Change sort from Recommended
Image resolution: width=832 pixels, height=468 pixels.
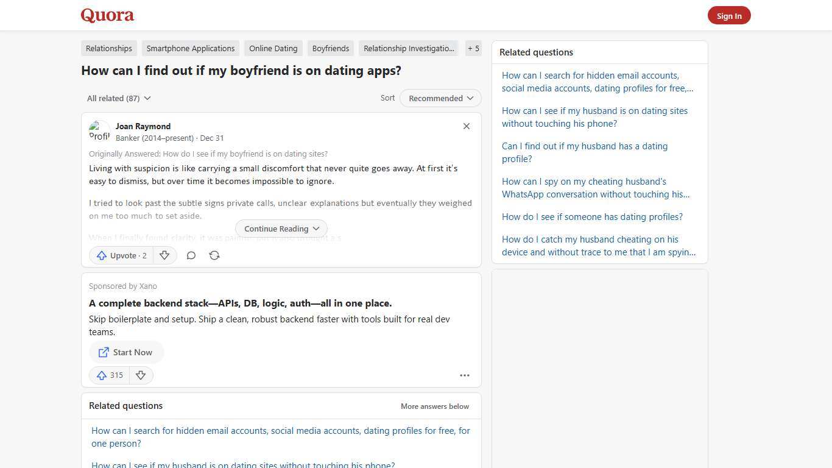coord(440,98)
